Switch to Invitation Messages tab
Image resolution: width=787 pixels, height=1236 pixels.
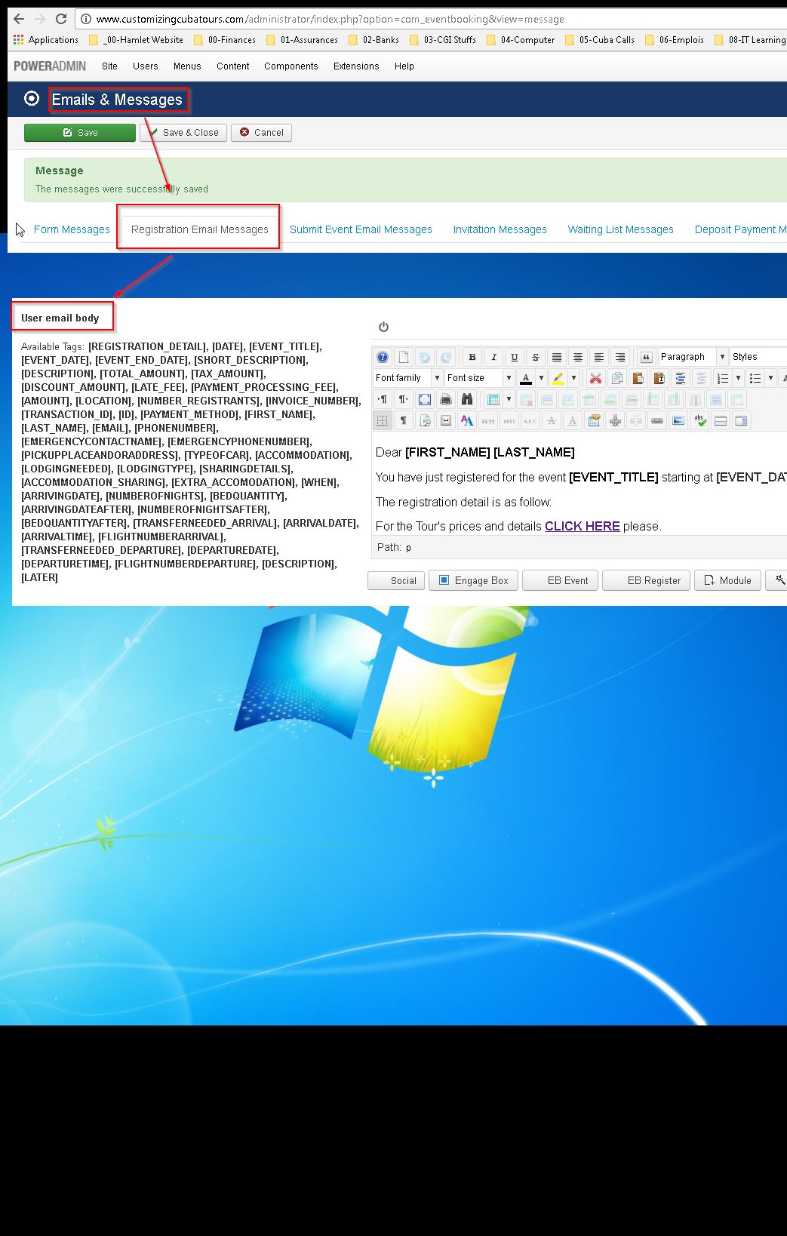pyautogui.click(x=500, y=229)
